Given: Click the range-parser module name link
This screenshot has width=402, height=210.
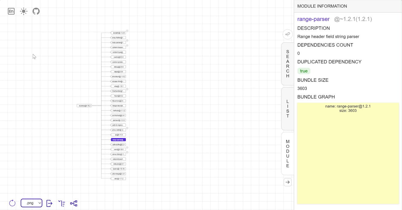Looking at the screenshot, I should 313,19.
